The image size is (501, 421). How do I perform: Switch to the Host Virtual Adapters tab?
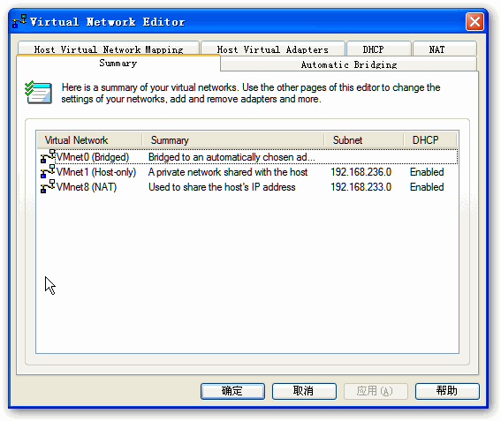[x=273, y=49]
